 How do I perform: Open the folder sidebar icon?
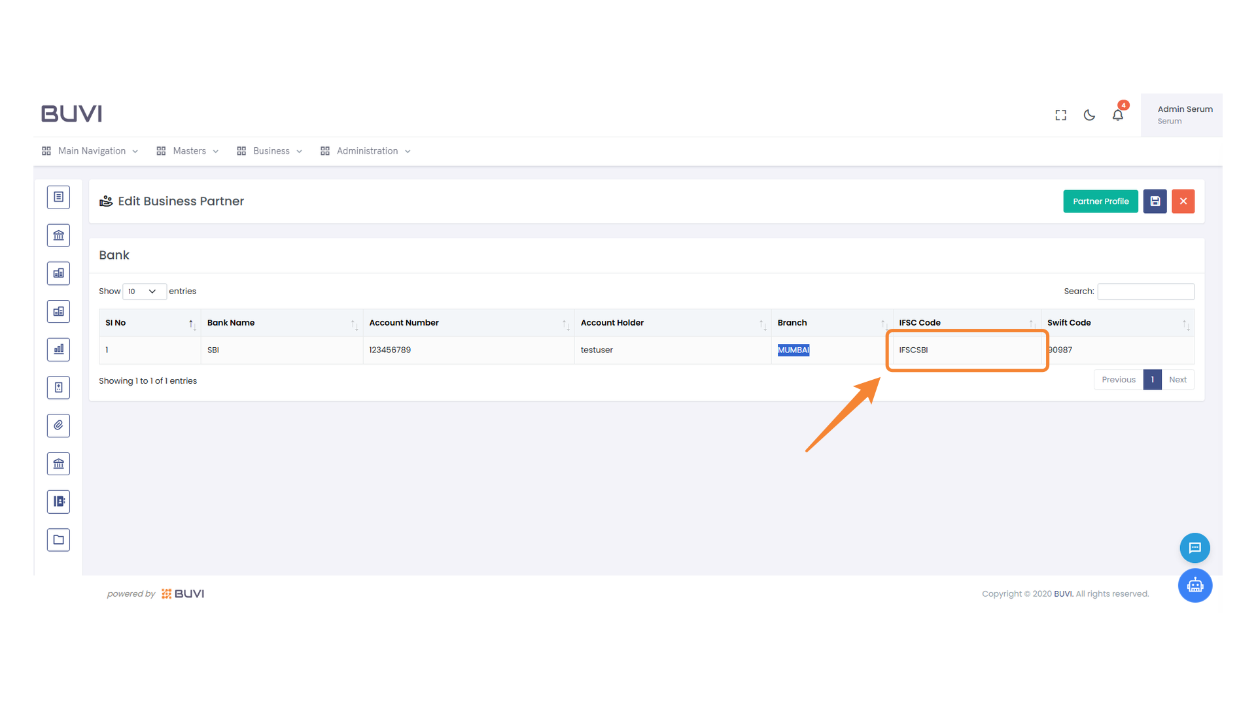pyautogui.click(x=58, y=540)
